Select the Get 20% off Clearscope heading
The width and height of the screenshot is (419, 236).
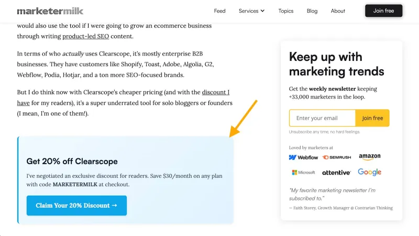[x=72, y=162]
